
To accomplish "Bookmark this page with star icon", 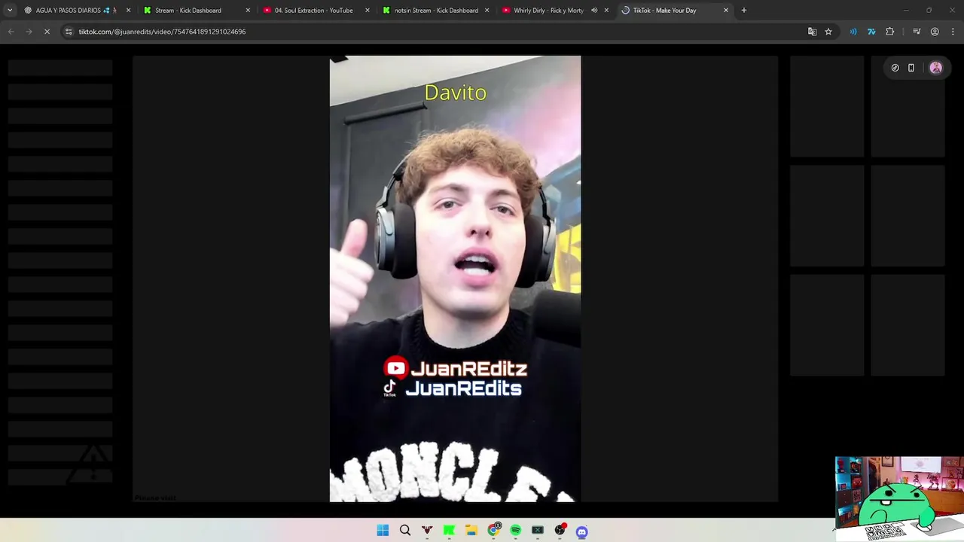I will pos(828,32).
